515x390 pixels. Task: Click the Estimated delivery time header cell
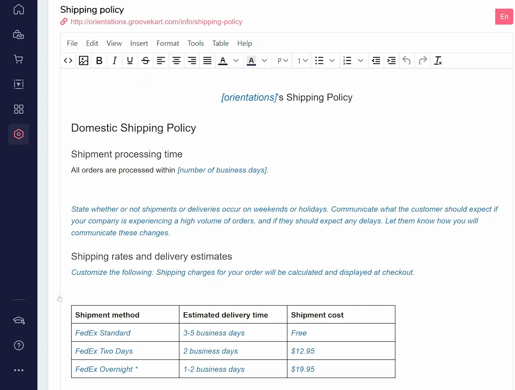pyautogui.click(x=233, y=315)
